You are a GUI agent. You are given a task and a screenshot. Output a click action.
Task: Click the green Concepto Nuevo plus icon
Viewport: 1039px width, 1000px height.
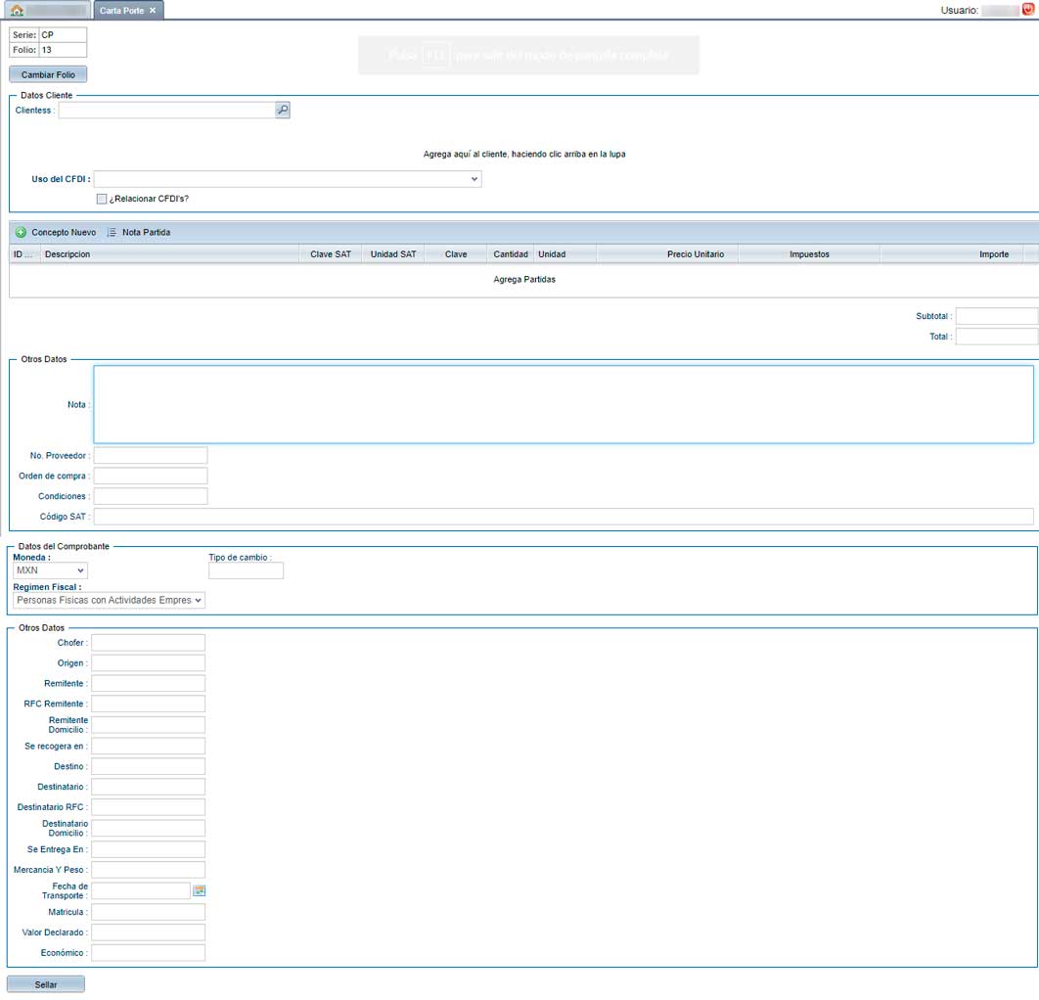point(21,233)
